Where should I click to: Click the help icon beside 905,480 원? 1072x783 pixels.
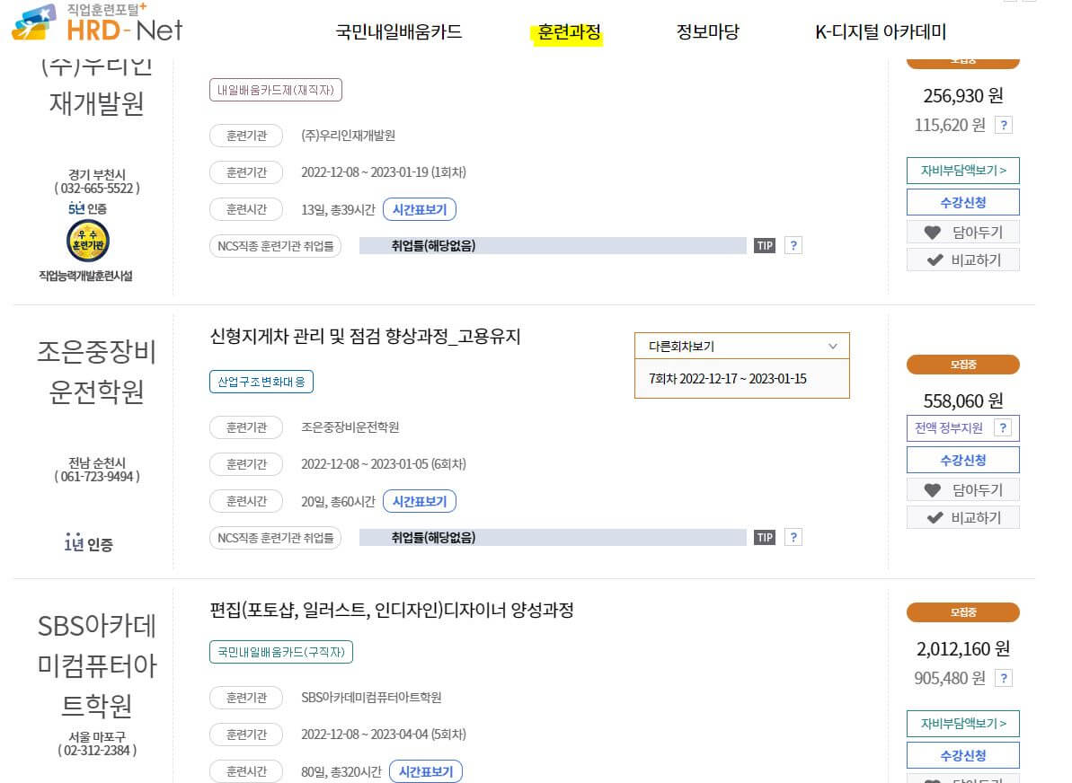[x=1003, y=679]
